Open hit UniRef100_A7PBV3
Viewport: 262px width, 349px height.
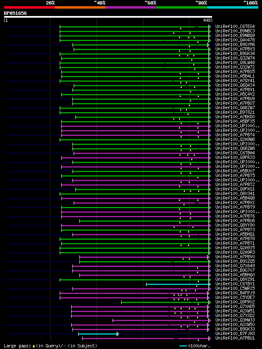pyautogui.click(x=235, y=49)
